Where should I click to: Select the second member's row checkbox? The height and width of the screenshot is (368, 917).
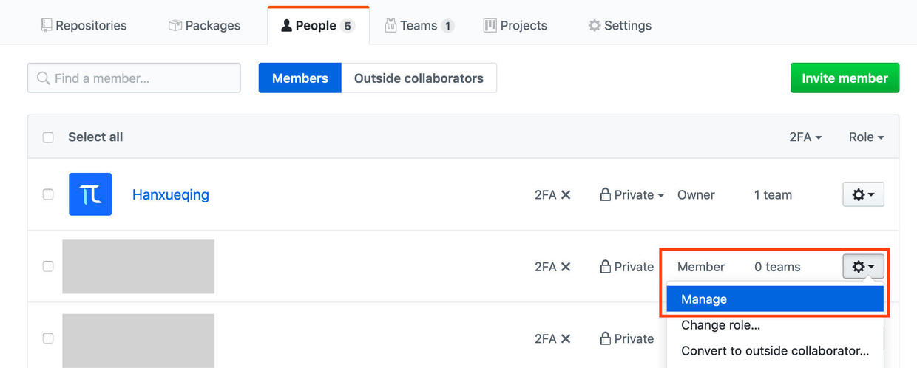point(48,266)
